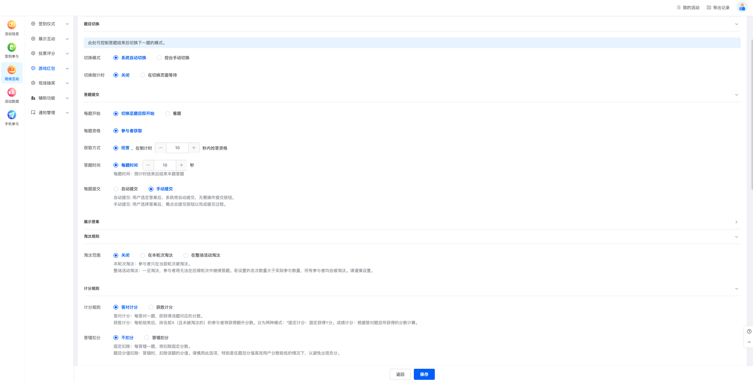The width and height of the screenshot is (753, 381).
Task: Click the back-to-top arrow icon
Action: pyautogui.click(x=749, y=342)
